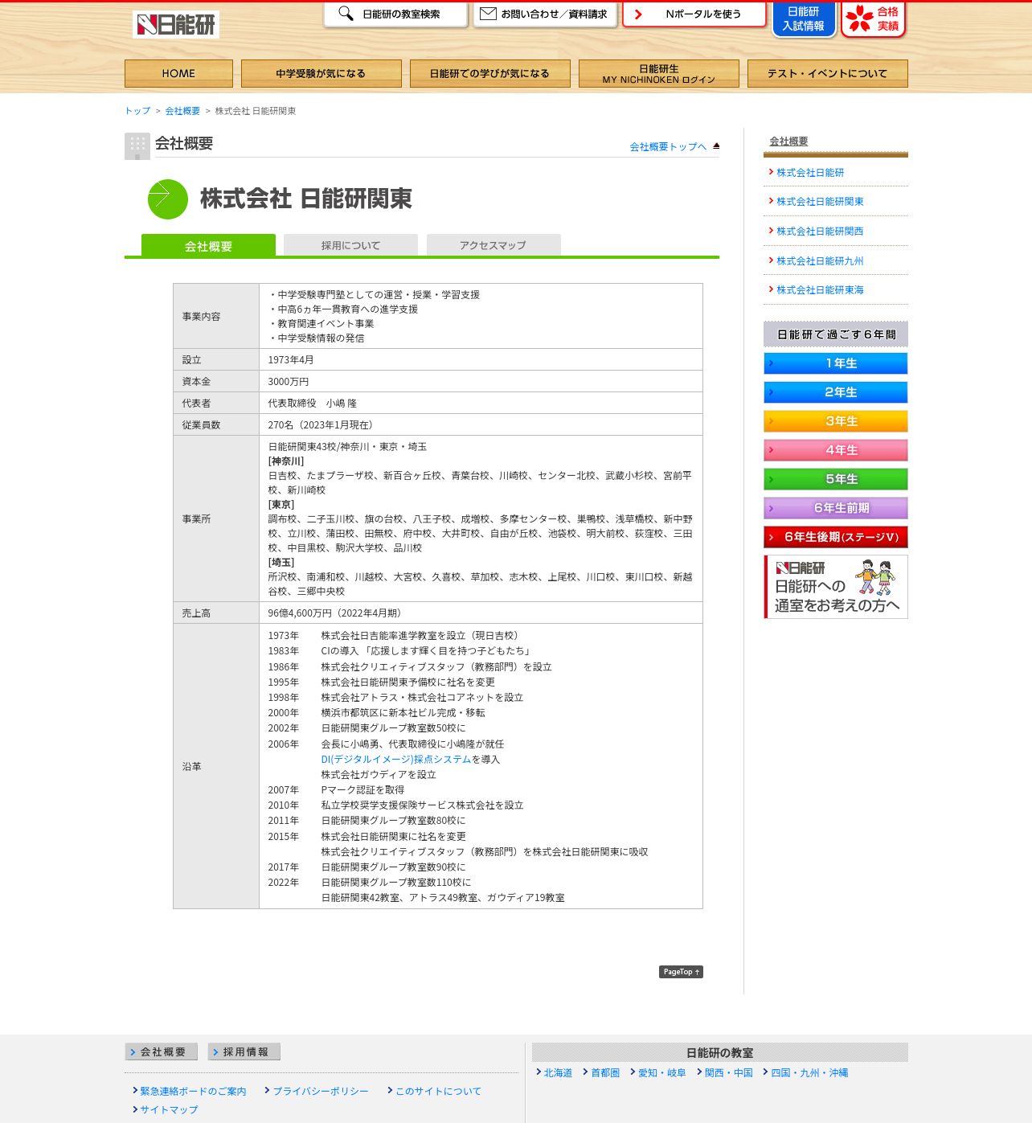
Task: Click 会社概要トップへ link
Action: (668, 146)
